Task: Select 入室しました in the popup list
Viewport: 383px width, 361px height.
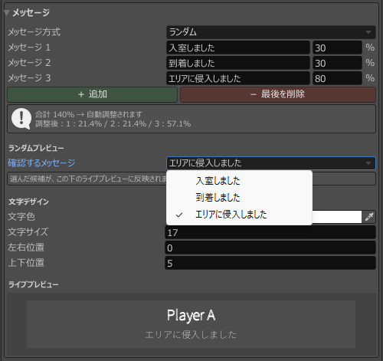Action: tap(239, 181)
